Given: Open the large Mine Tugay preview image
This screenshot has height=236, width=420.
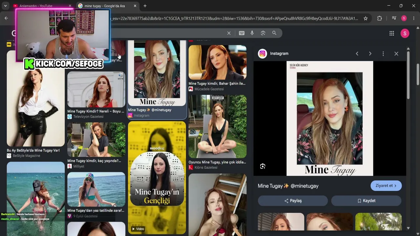Looking at the screenshot, I should tap(330, 118).
